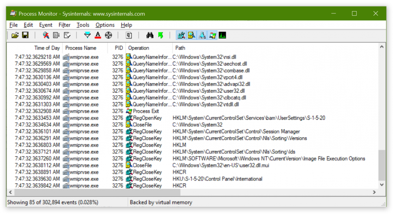Screen dimensions: 393x215
Task: Toggle Show Profiling Events icon
Action: [223, 35]
